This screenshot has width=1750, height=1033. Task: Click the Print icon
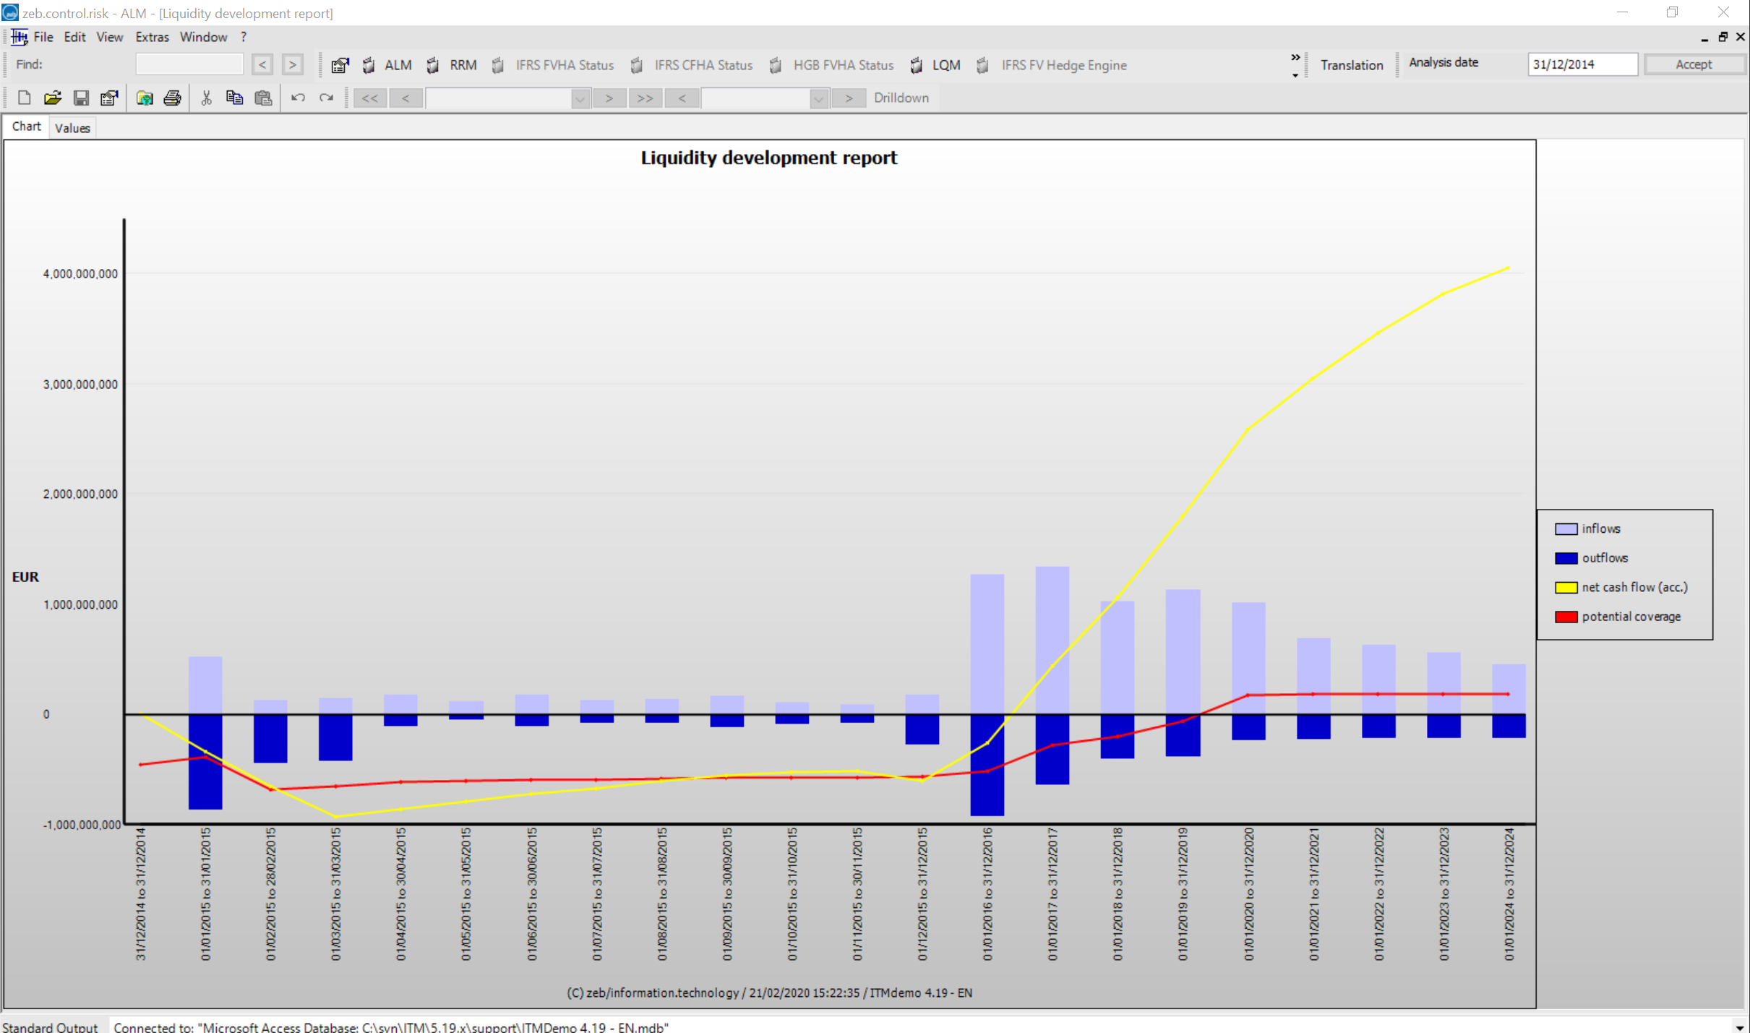172,98
